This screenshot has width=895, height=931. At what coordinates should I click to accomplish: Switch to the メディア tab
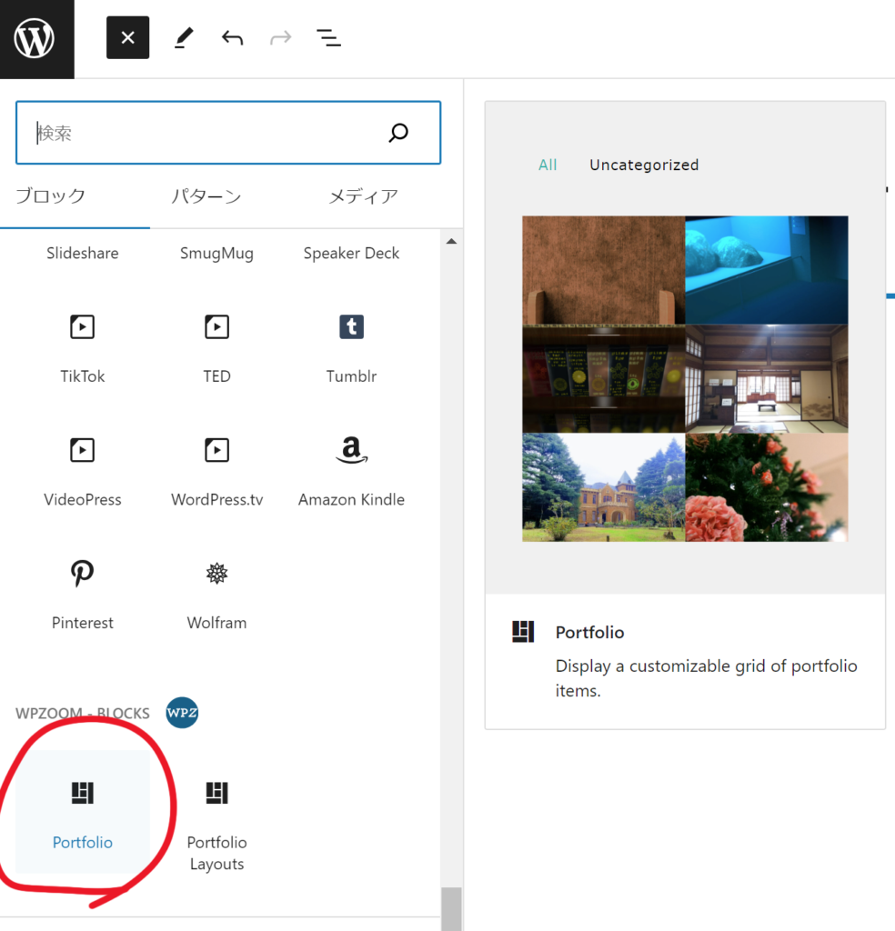[x=363, y=196]
